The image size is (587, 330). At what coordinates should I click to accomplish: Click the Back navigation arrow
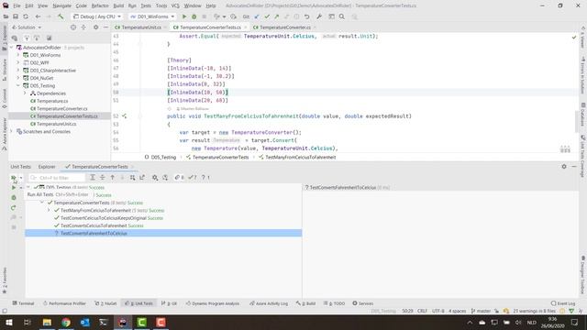[x=38, y=16]
